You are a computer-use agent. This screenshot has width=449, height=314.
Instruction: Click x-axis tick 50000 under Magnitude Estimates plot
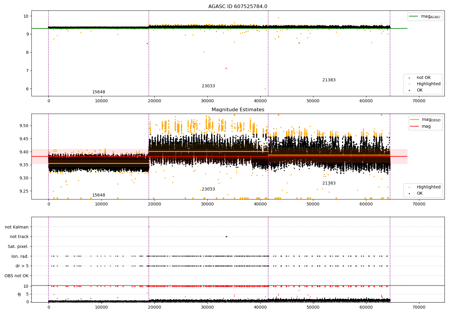(313, 204)
